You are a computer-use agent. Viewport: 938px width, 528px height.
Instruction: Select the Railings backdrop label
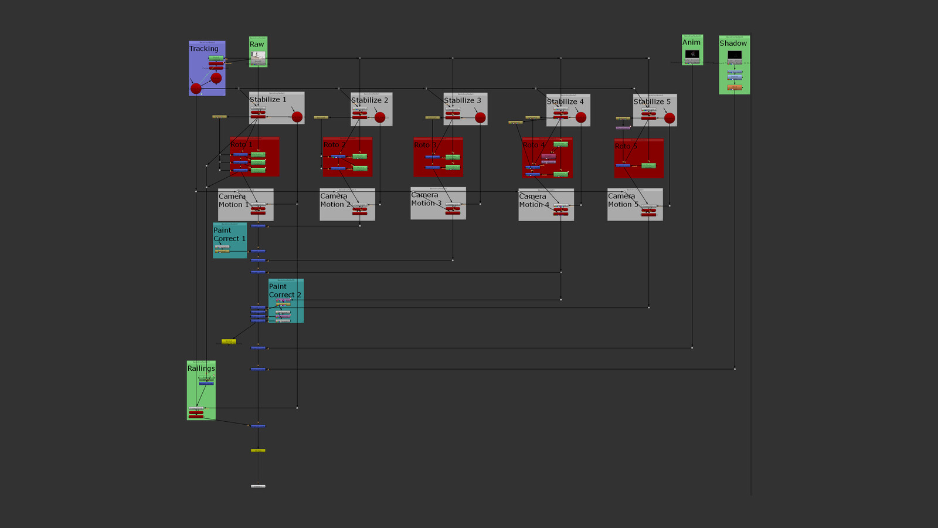[x=201, y=368]
